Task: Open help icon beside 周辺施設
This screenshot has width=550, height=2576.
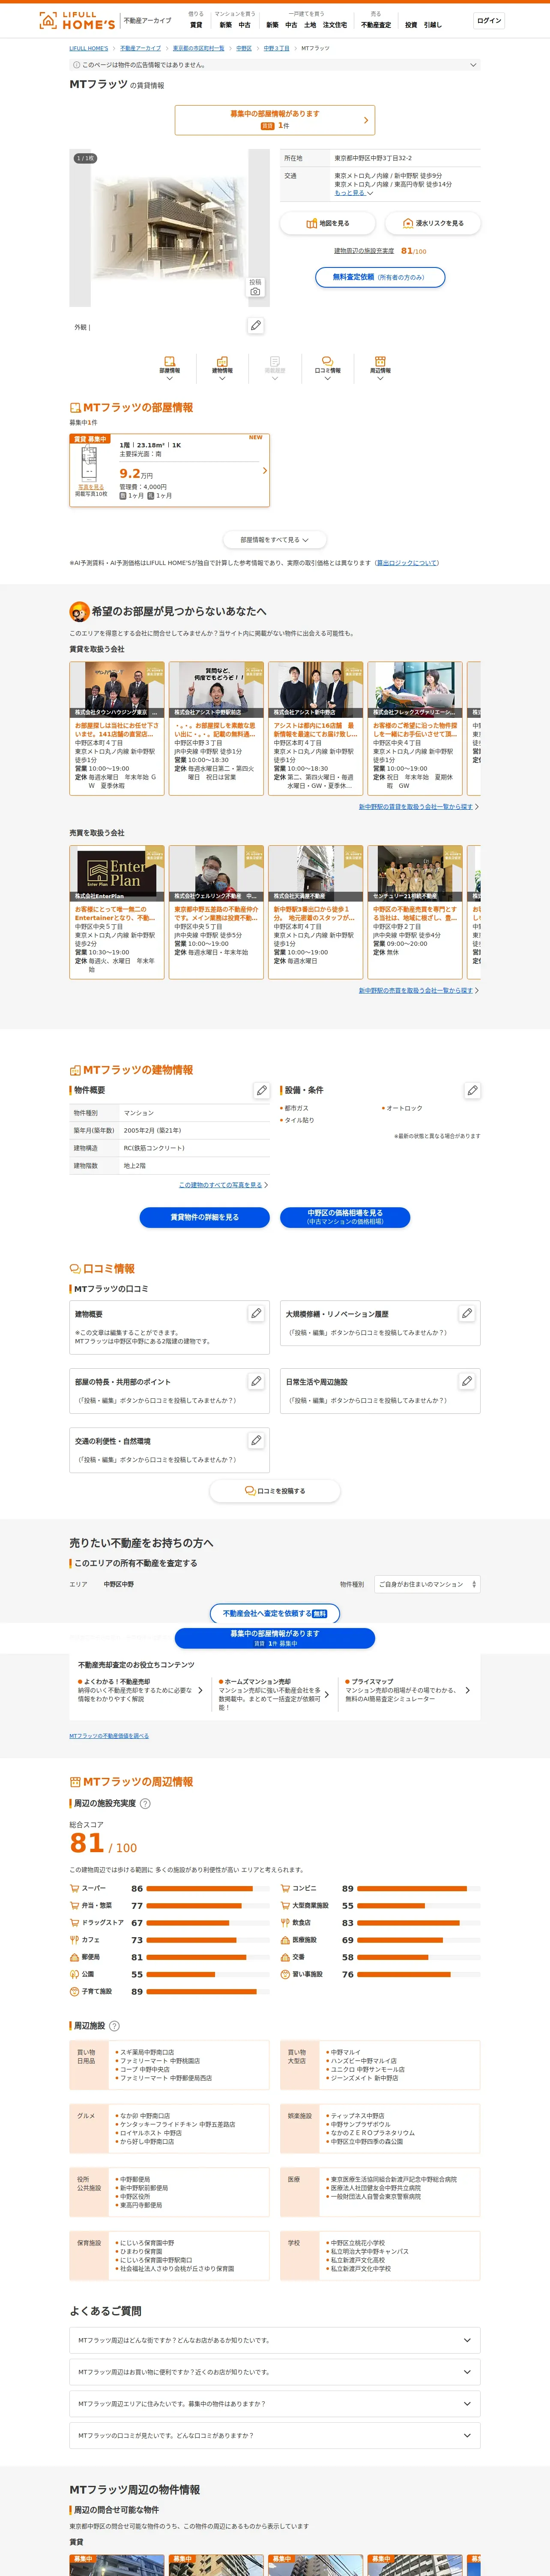Action: pyautogui.click(x=114, y=2025)
